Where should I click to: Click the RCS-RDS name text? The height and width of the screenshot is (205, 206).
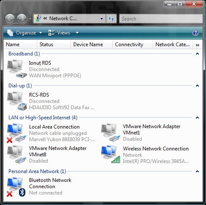pyautogui.click(x=39, y=95)
